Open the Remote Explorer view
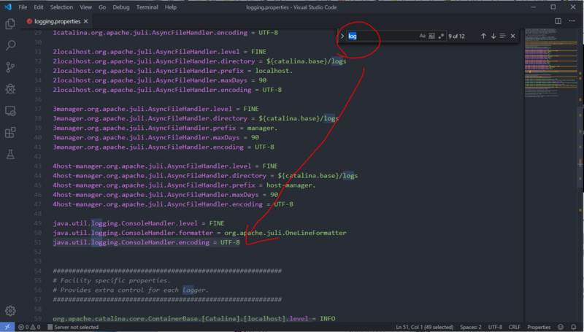584x332 pixels. pyautogui.click(x=10, y=110)
